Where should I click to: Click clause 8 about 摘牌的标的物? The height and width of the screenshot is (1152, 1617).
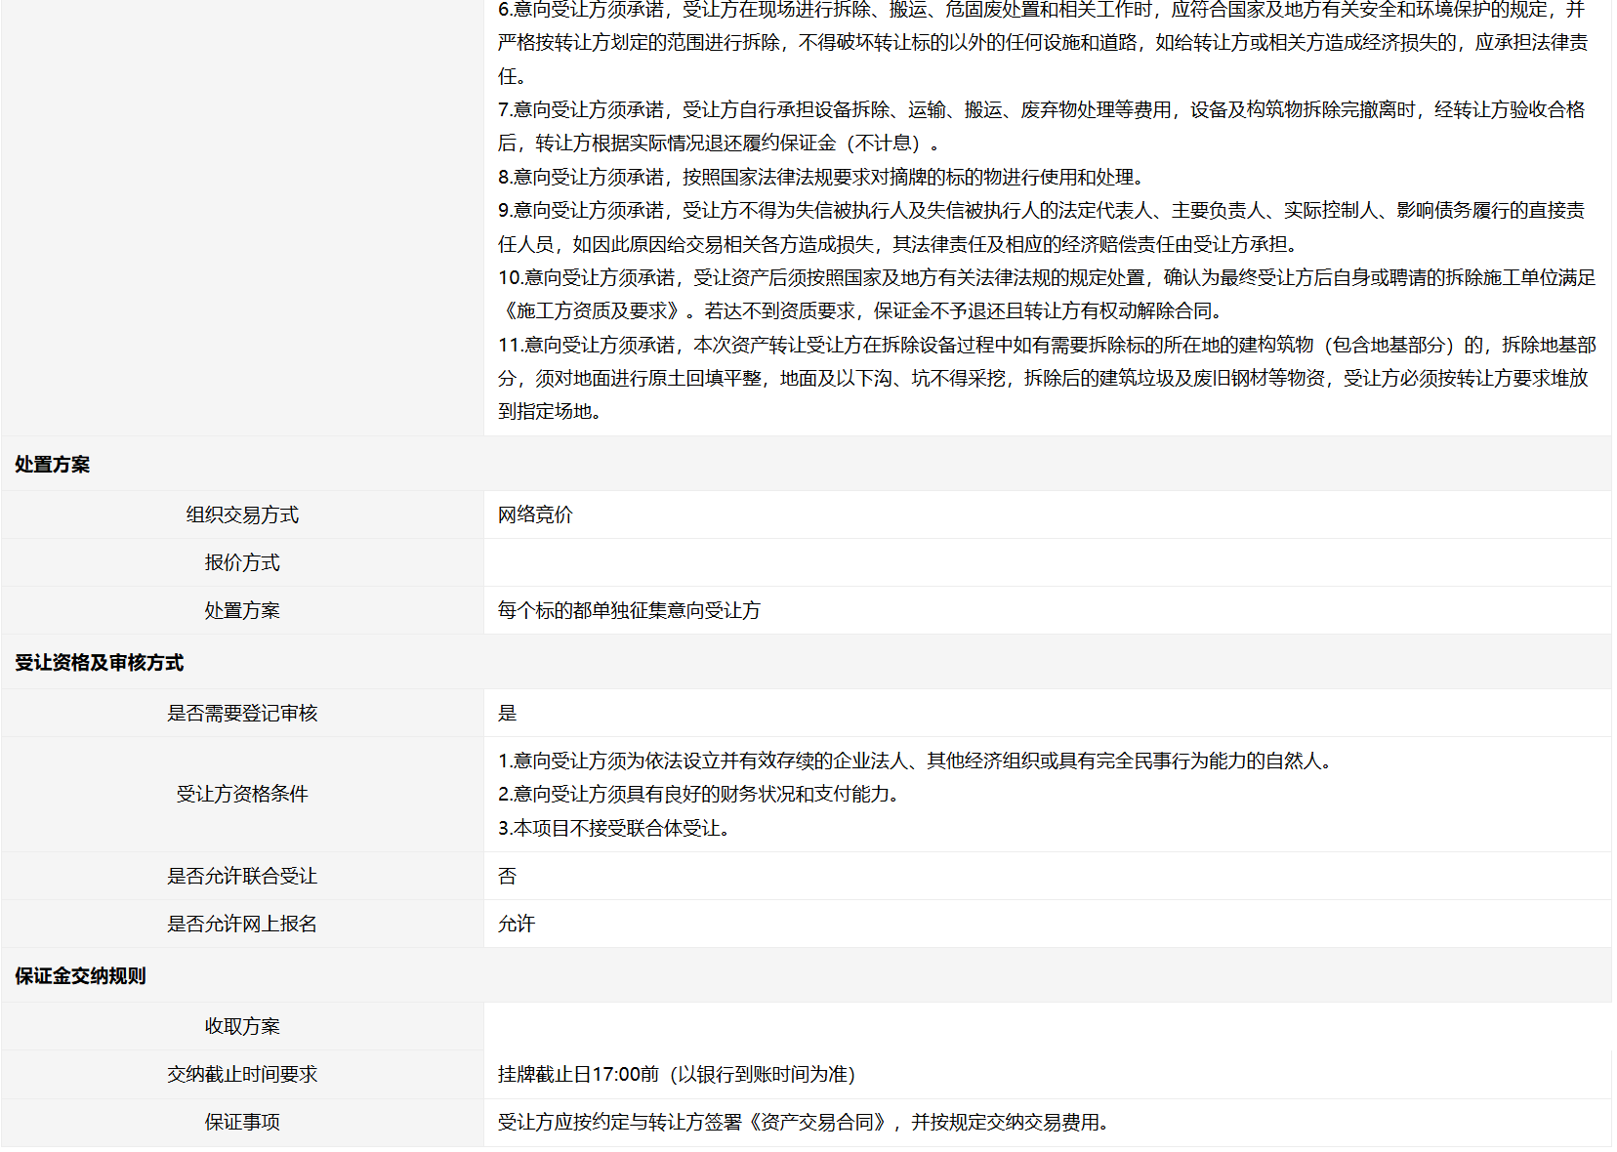tap(820, 177)
